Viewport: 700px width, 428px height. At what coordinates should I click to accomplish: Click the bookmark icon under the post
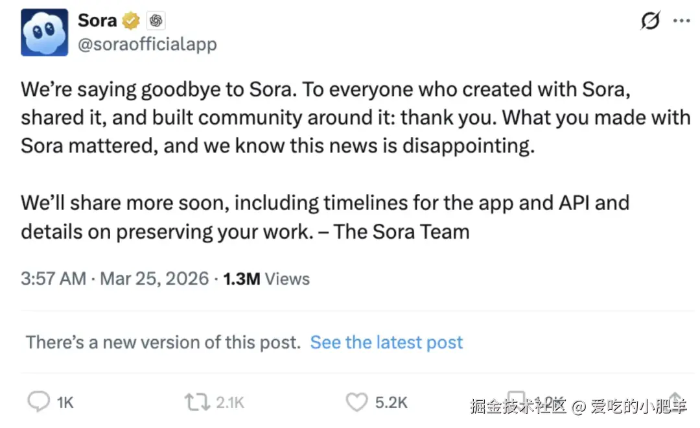coord(515,397)
